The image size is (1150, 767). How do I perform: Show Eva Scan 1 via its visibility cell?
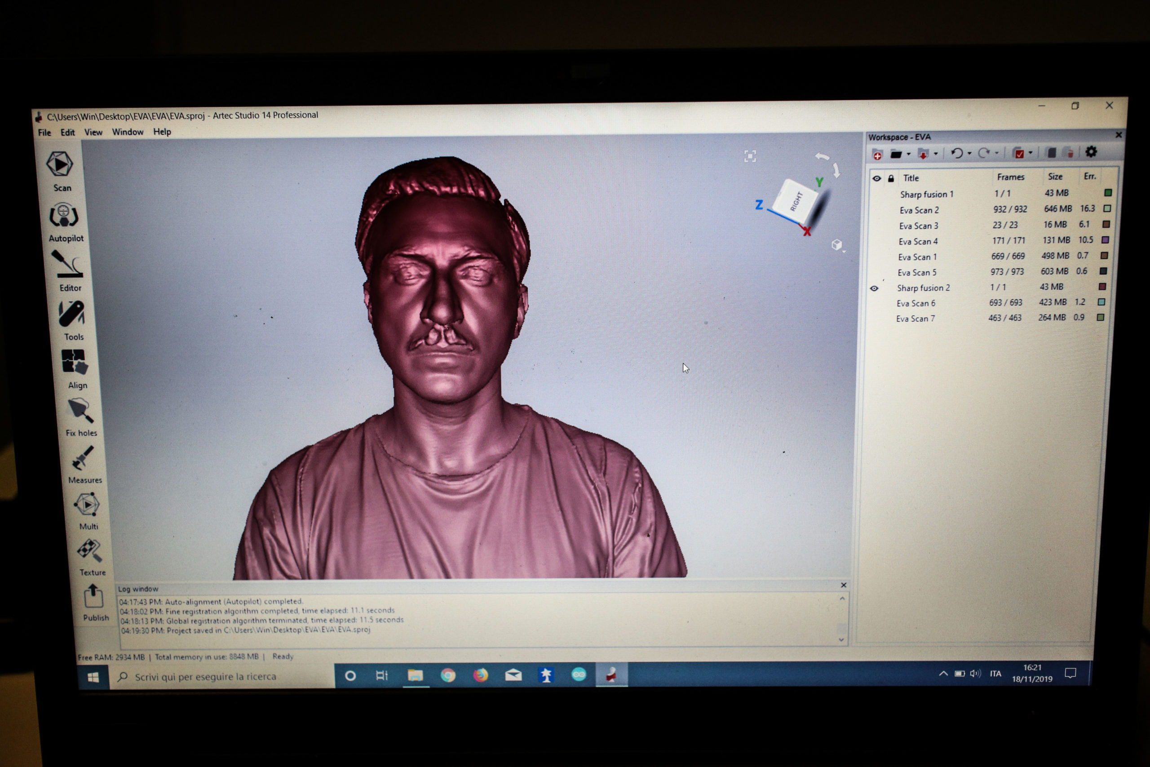click(x=875, y=257)
